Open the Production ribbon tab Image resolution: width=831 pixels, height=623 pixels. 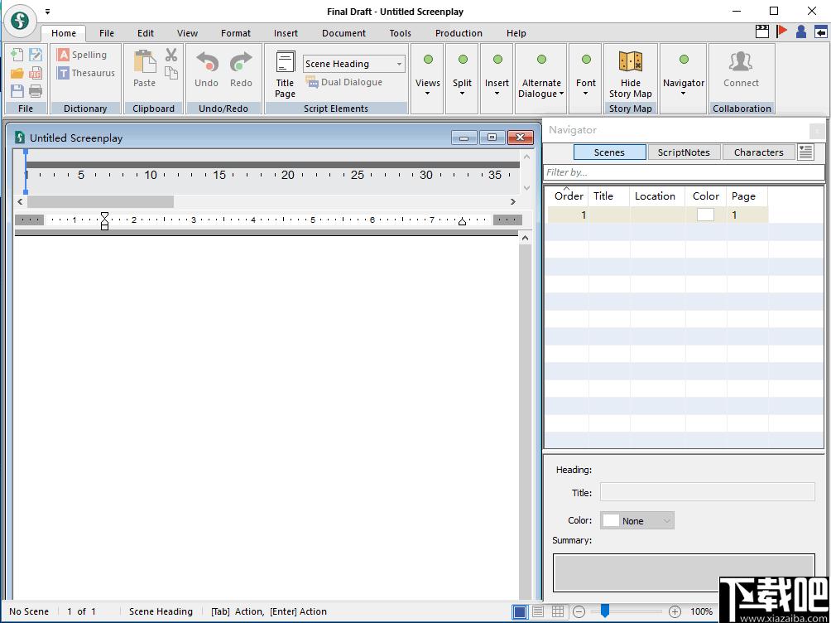(x=459, y=33)
